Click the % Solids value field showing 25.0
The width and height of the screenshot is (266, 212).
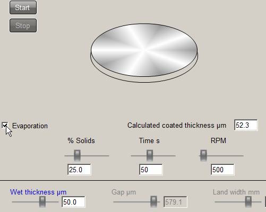79,170
